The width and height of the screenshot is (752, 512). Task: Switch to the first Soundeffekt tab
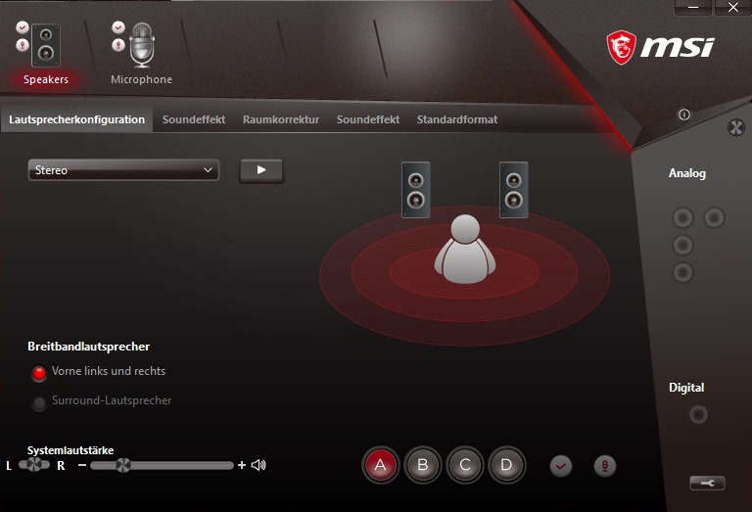point(194,119)
